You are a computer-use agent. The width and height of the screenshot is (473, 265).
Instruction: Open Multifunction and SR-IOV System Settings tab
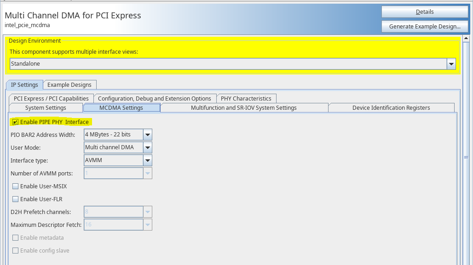point(244,108)
